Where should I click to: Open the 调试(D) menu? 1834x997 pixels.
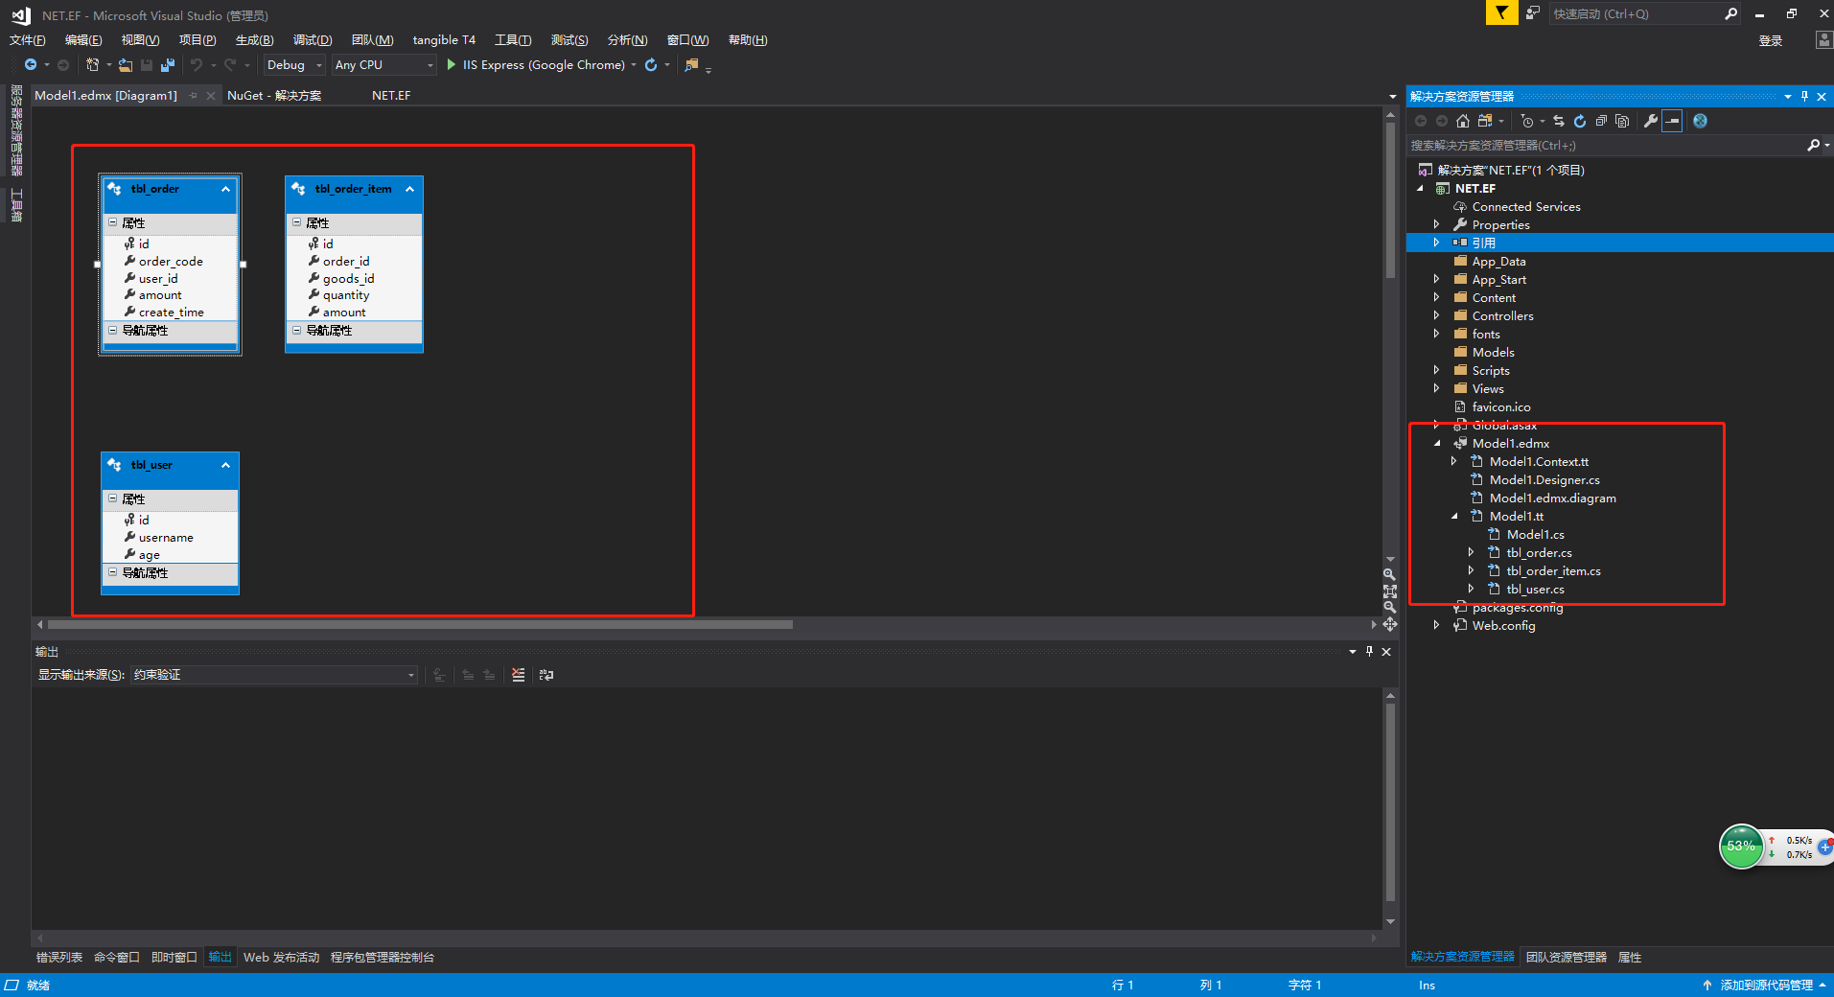[313, 40]
